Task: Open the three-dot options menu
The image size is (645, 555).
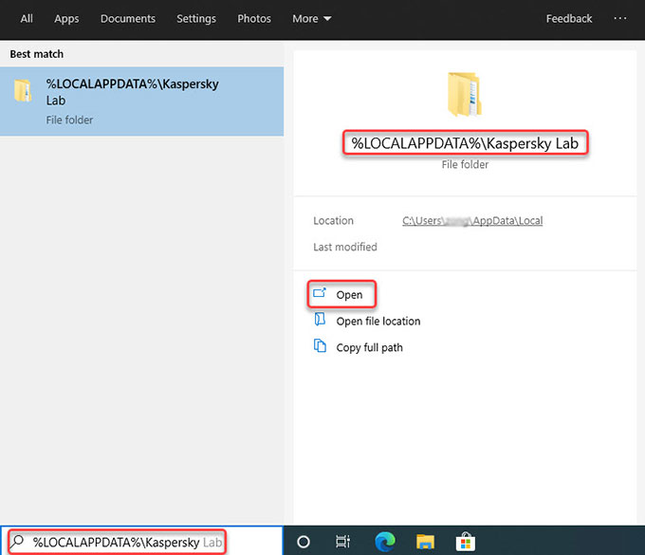Action: (x=620, y=19)
